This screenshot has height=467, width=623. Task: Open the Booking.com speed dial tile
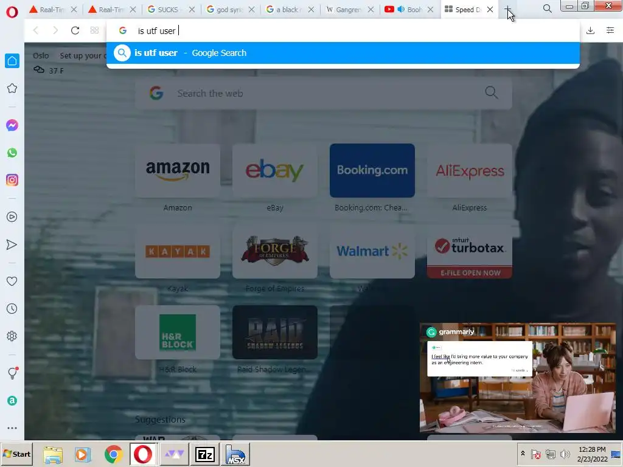372,170
